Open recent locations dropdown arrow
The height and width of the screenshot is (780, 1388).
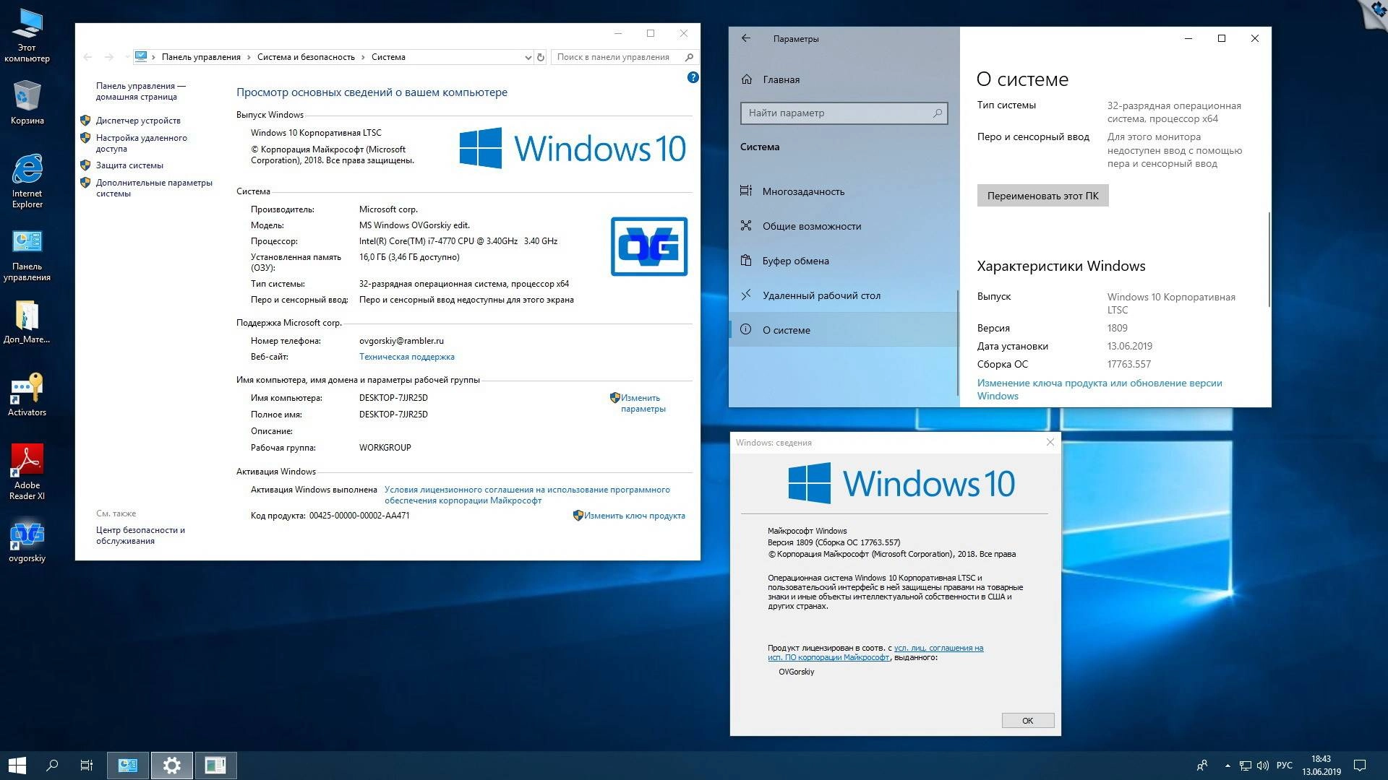[127, 57]
